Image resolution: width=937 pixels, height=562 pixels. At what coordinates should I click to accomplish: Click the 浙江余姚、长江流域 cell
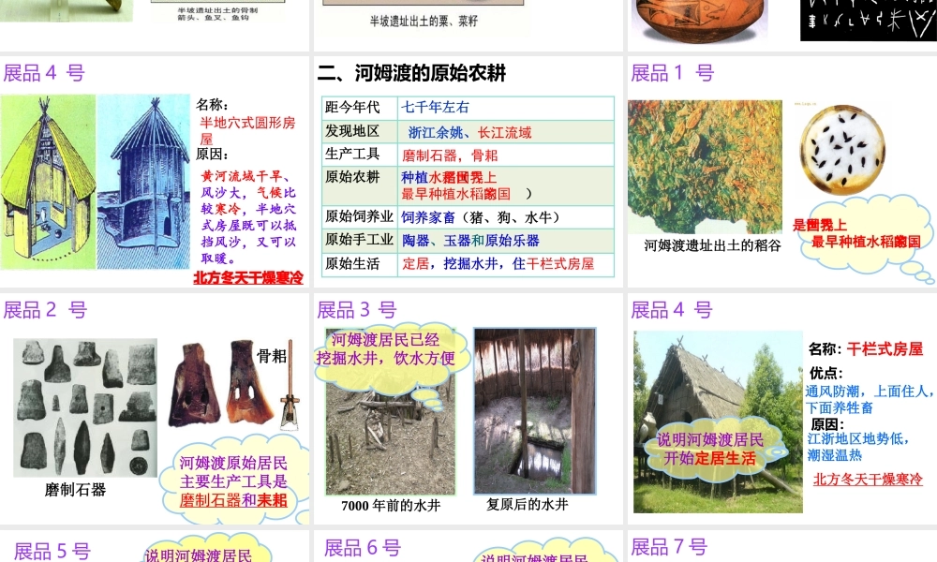[x=506, y=131]
